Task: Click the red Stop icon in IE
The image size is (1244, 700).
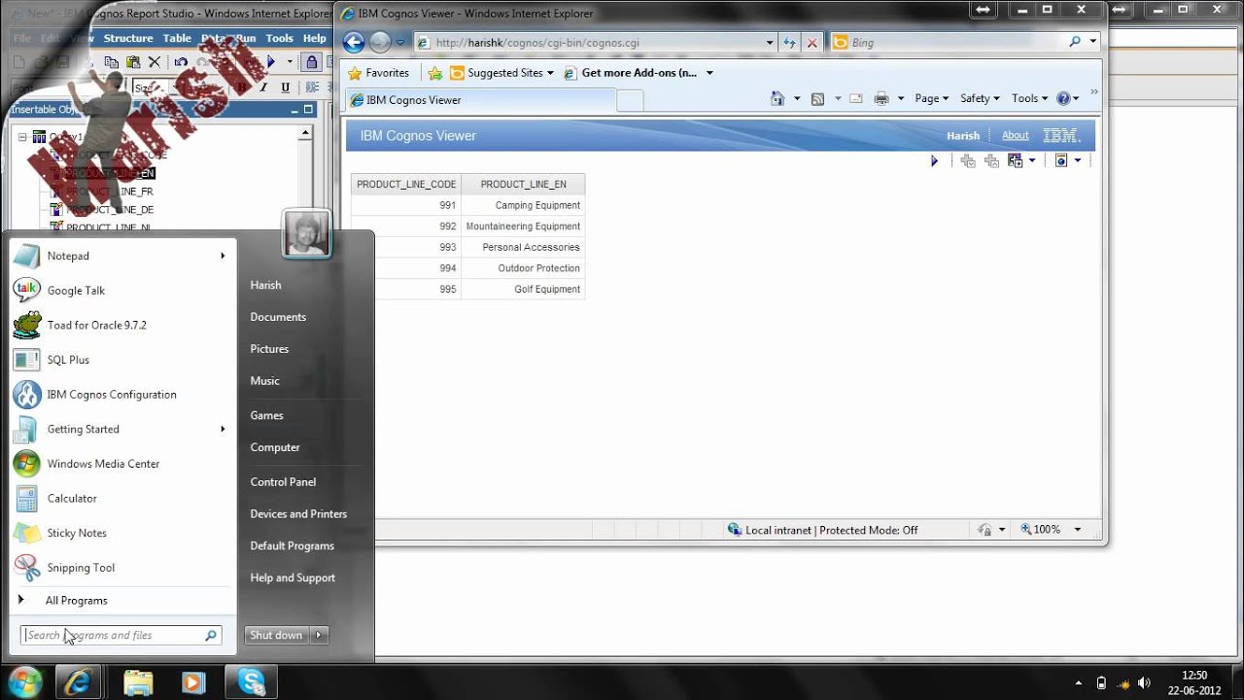Action: [812, 43]
